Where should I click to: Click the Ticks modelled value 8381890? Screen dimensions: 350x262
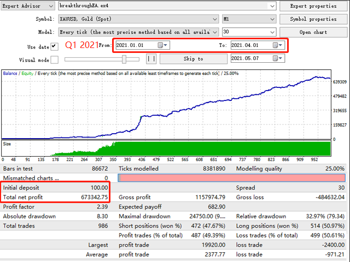tap(214, 169)
